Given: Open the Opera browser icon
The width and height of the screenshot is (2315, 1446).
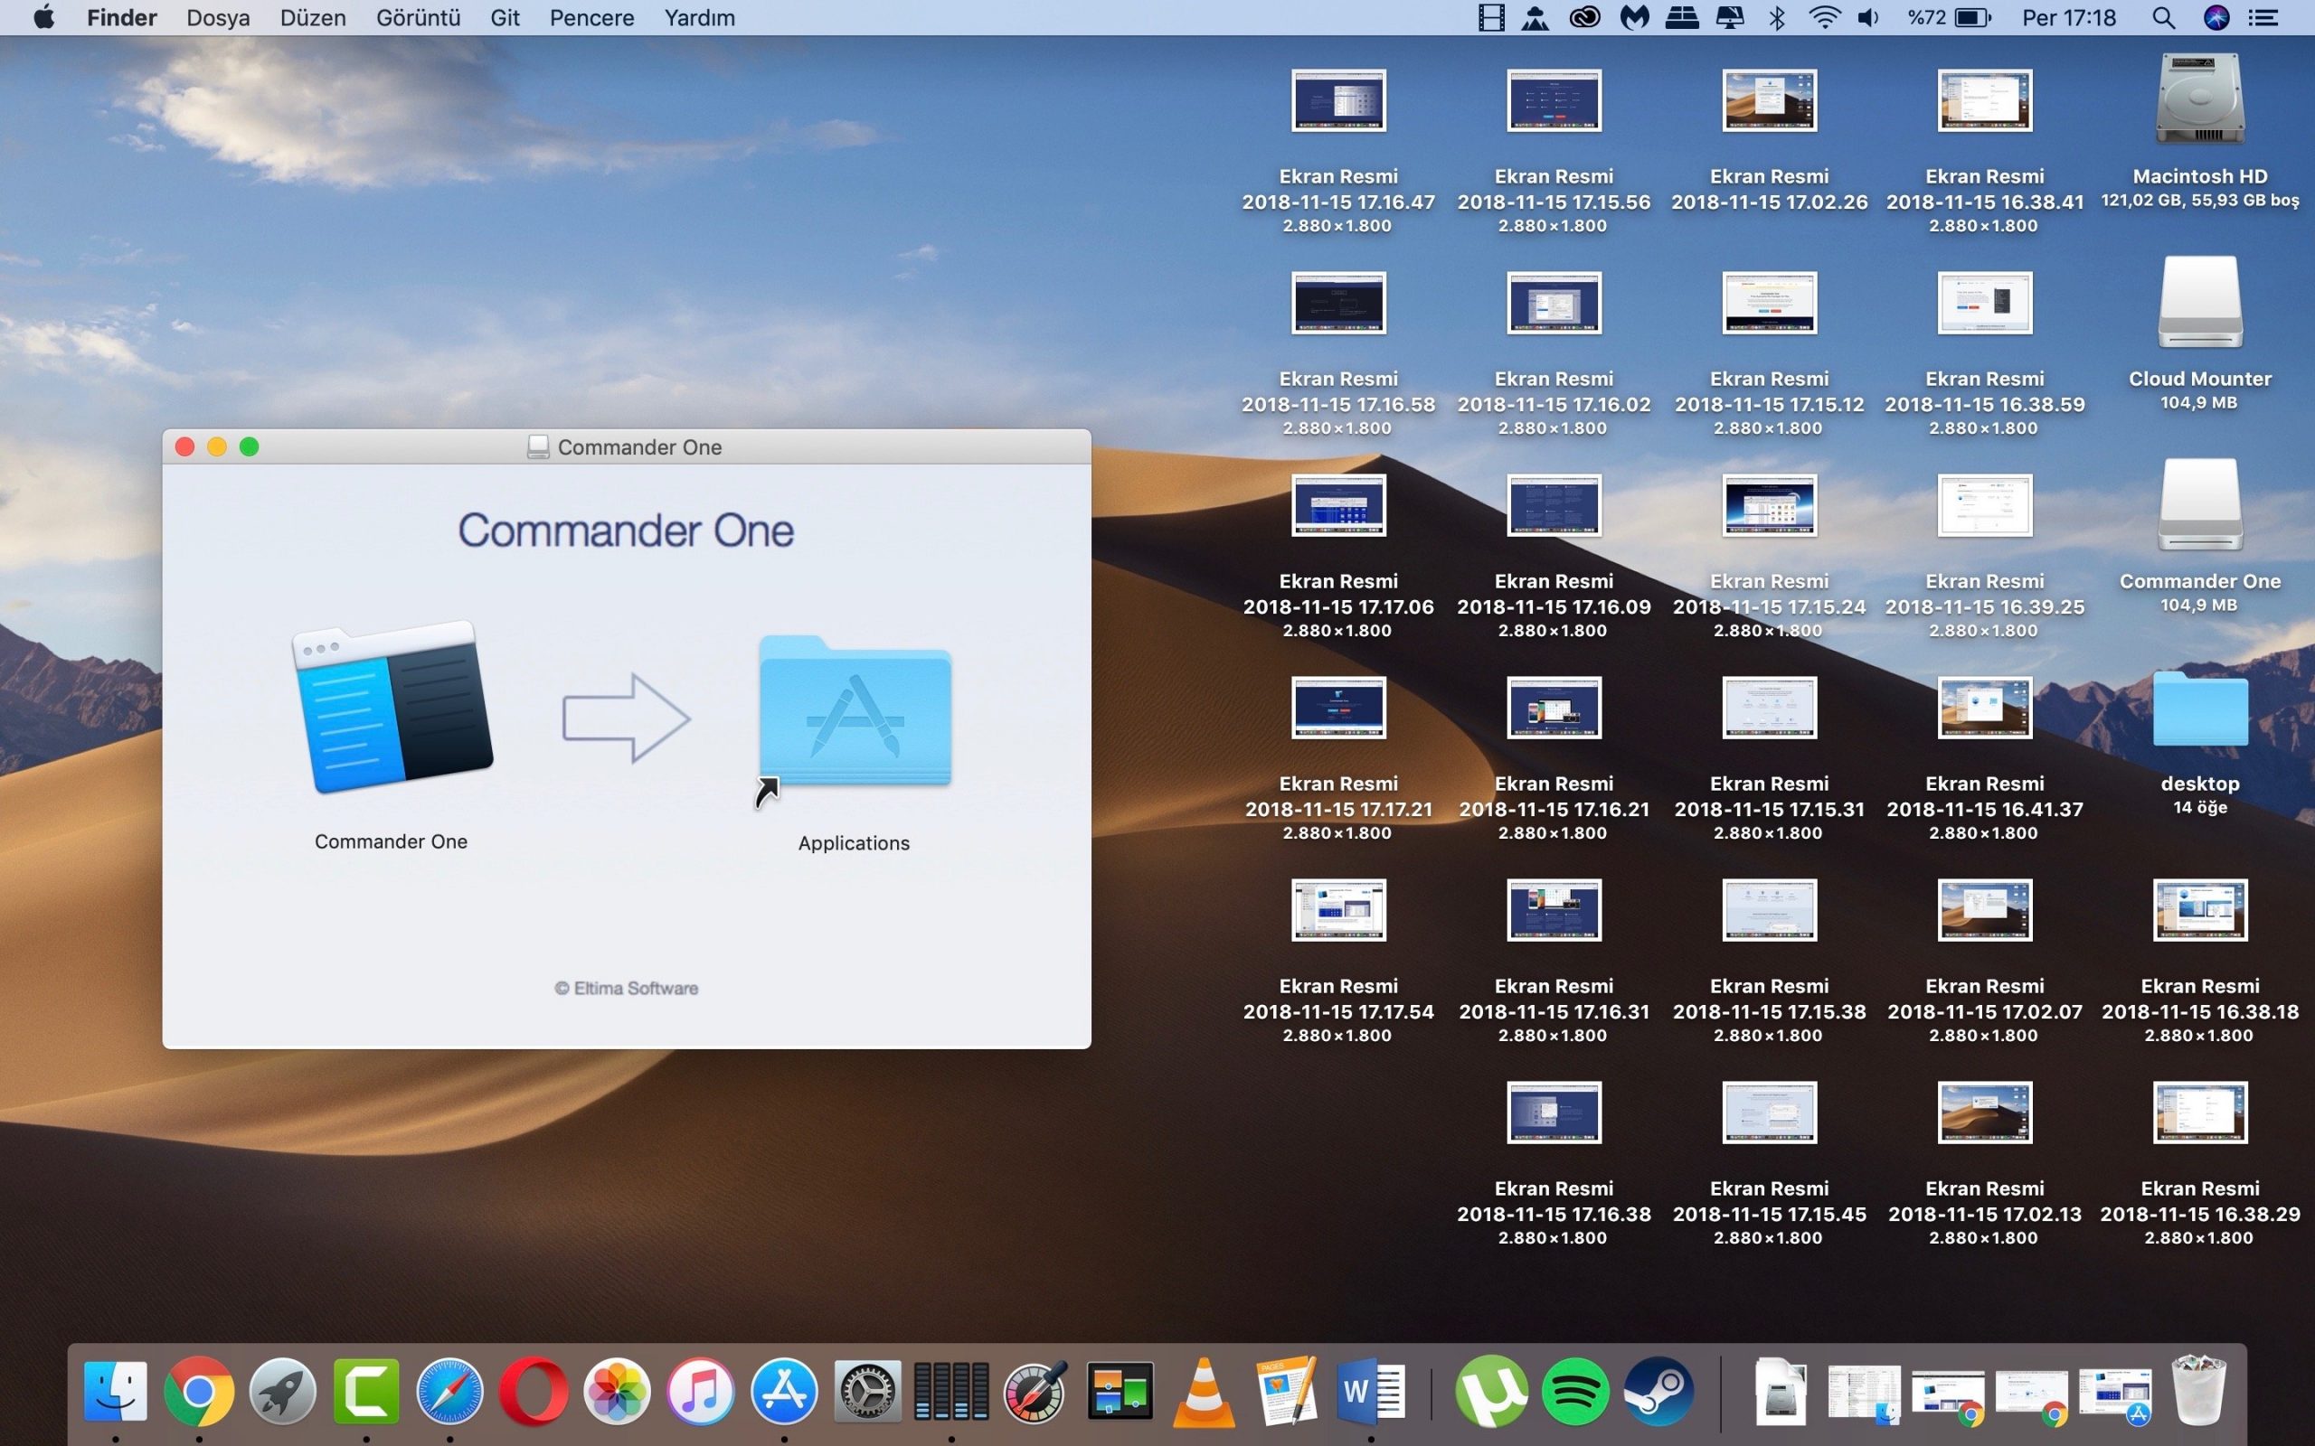Looking at the screenshot, I should point(534,1391).
